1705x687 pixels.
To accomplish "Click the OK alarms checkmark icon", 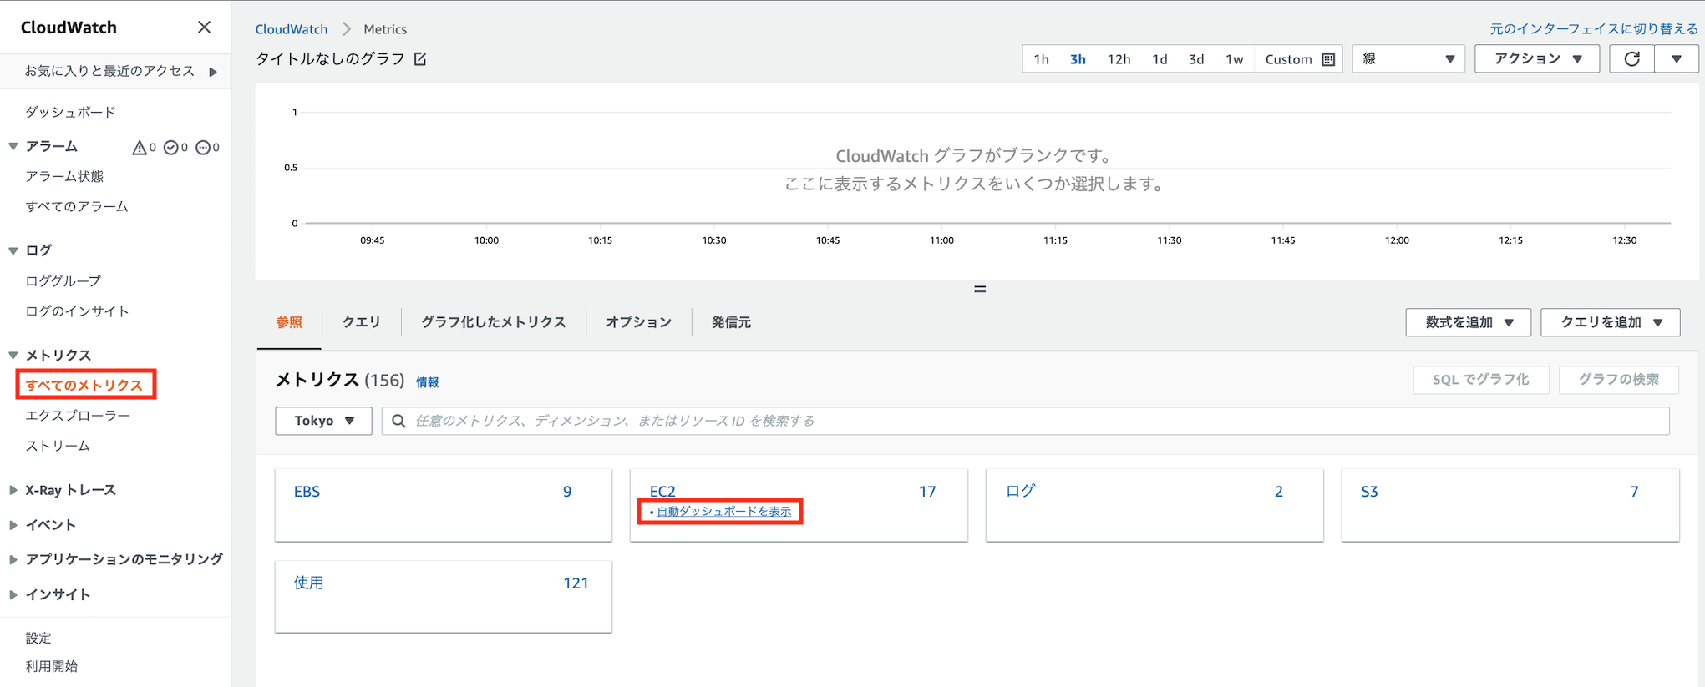I will 170,148.
